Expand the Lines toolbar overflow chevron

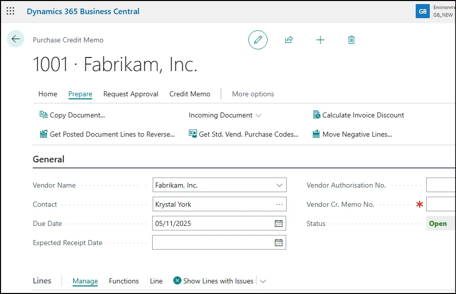point(263,281)
